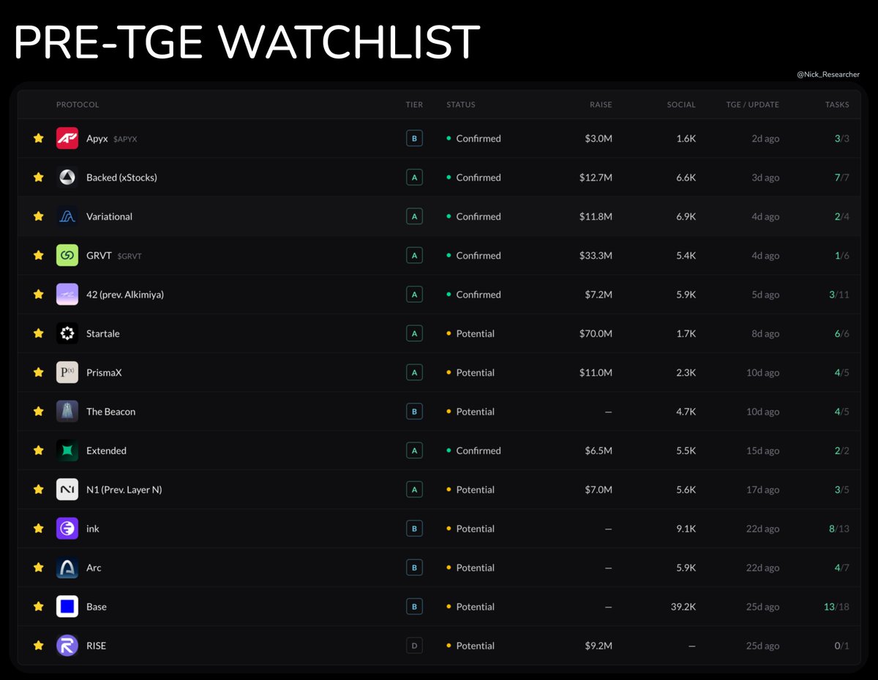
Task: Open the N1 (Prev. Layer N) name
Action: point(124,490)
